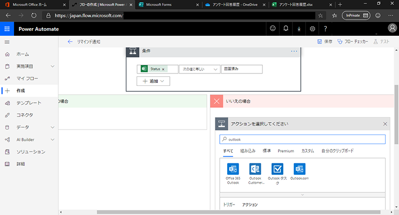Open a new browser tab with plus

[340, 4]
